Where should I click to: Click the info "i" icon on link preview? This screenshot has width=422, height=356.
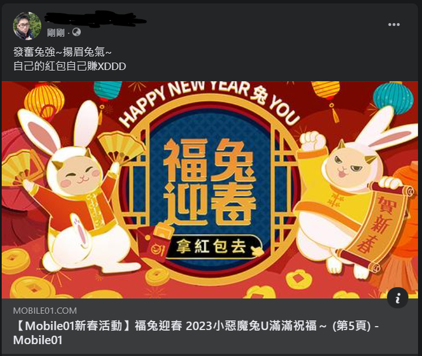pos(397,297)
